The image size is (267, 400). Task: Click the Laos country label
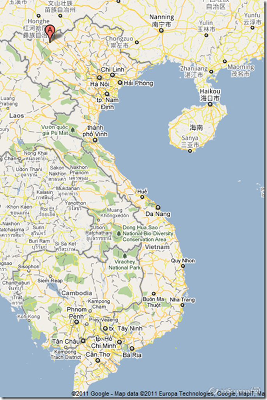click(16, 116)
